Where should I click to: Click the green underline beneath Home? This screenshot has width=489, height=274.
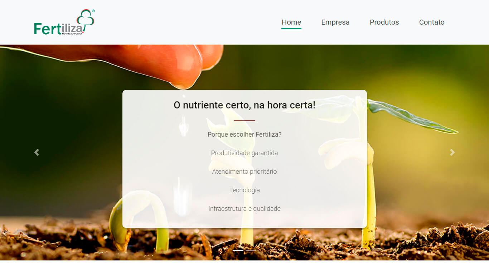click(x=291, y=29)
